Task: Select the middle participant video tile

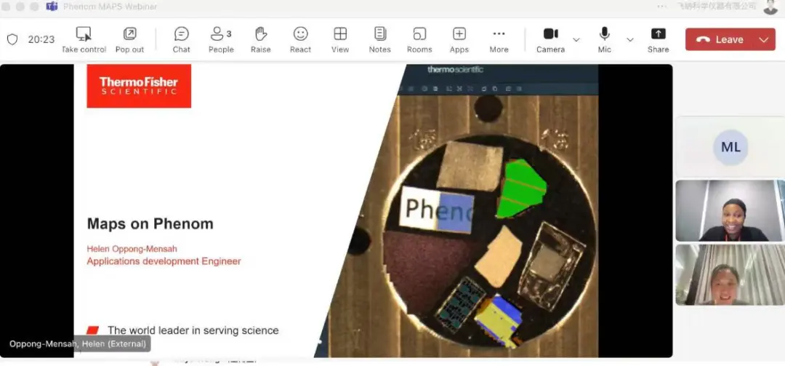Action: [730, 210]
